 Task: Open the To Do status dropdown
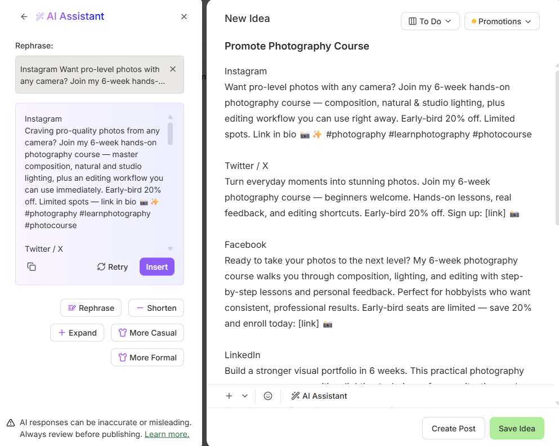[430, 21]
